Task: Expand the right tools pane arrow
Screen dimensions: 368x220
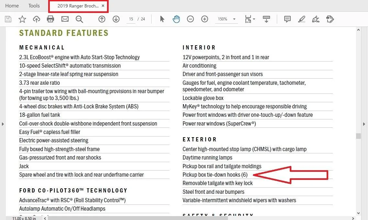Action: [364, 124]
